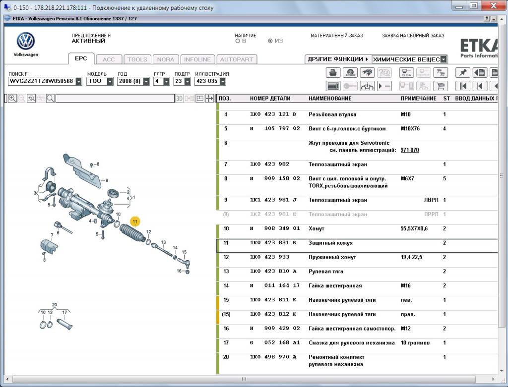Select part number '1K0 498 970 A'
This screenshot has width=508, height=387.
(x=273, y=357)
